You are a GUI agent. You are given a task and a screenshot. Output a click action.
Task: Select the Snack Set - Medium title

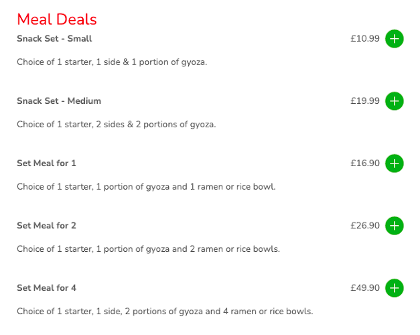(x=59, y=101)
